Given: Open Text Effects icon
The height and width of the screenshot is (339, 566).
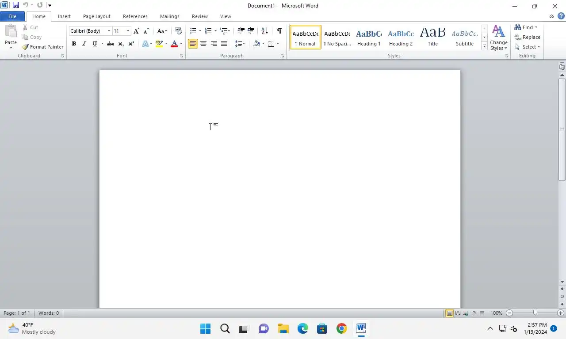Looking at the screenshot, I should click(145, 44).
